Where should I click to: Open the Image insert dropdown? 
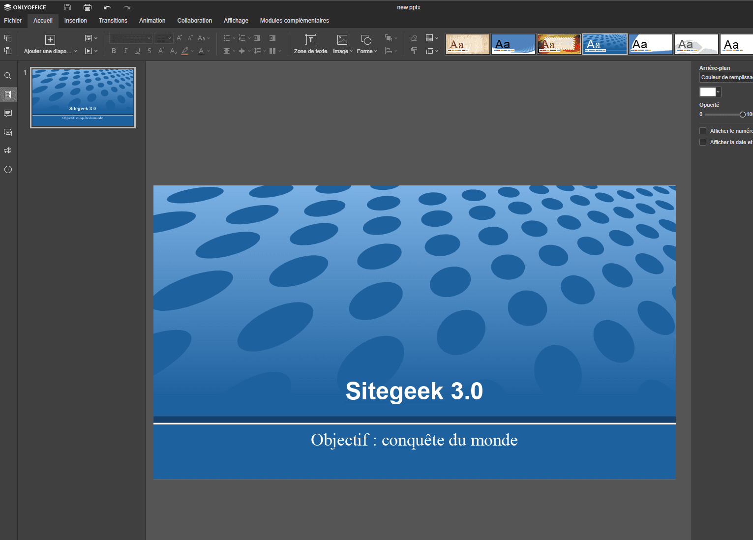tap(342, 44)
